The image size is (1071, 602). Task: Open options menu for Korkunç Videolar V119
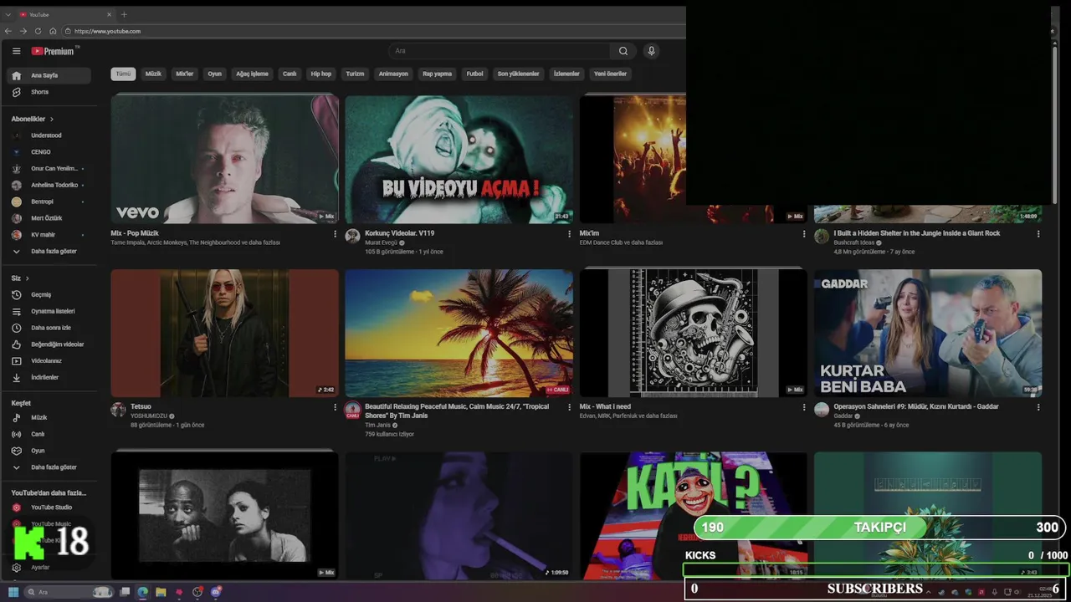pyautogui.click(x=570, y=234)
